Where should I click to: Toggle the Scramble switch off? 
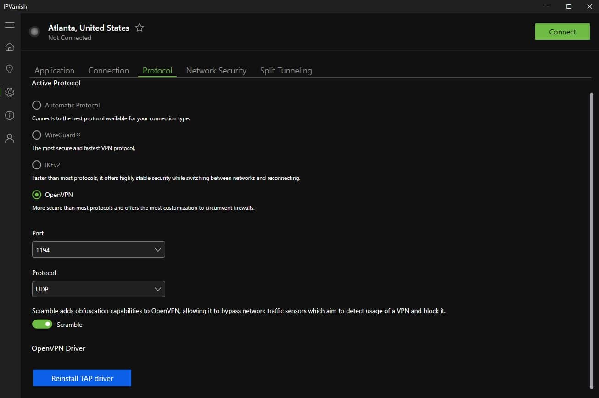click(x=42, y=324)
